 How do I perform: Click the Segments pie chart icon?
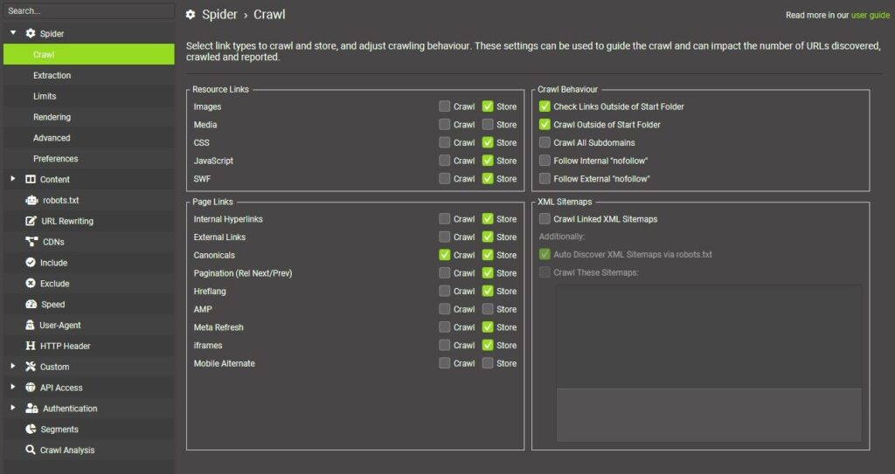(x=31, y=429)
